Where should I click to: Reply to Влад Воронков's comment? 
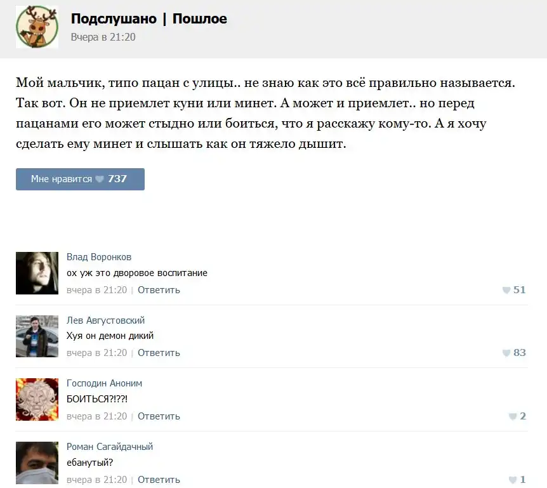tap(159, 290)
